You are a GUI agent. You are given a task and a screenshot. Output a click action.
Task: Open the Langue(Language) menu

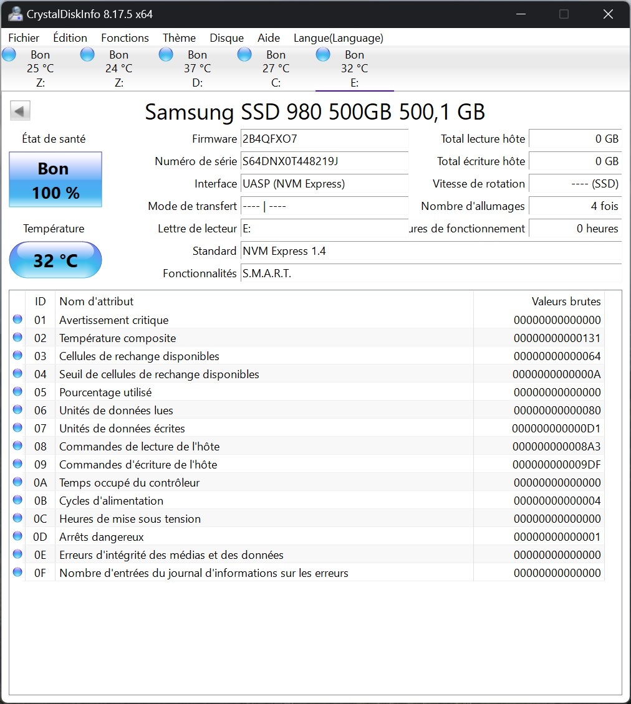point(338,38)
